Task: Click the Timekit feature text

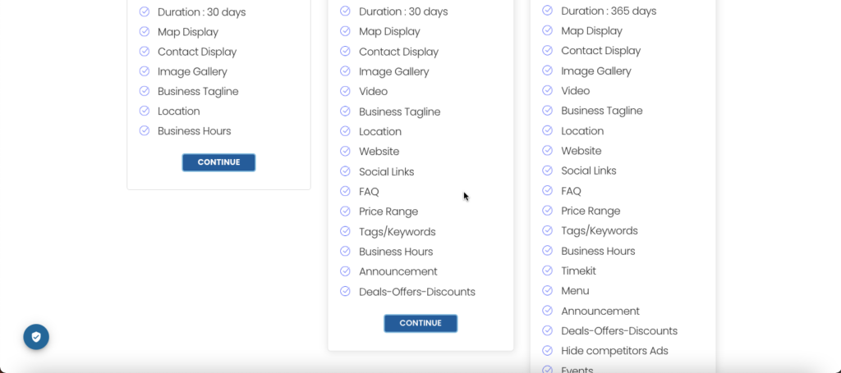Action: tap(578, 271)
